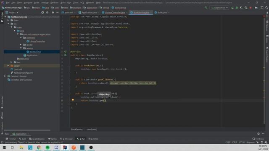Switch to the Application.java editor tab
Image resolution: width=269 pixels, height=151 pixels.
pyautogui.click(x=89, y=13)
